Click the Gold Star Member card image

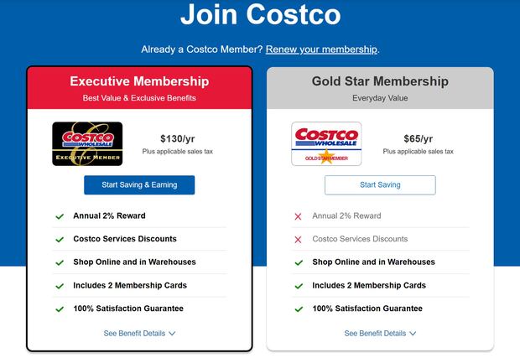(x=326, y=144)
